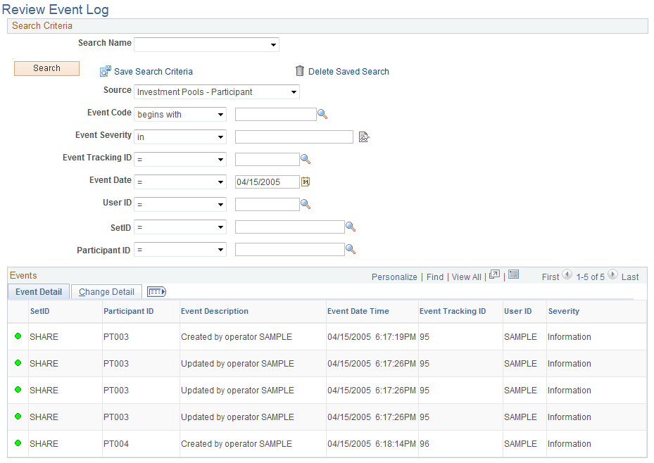
Task: Click green status dot for PT004 row
Action: tap(18, 443)
